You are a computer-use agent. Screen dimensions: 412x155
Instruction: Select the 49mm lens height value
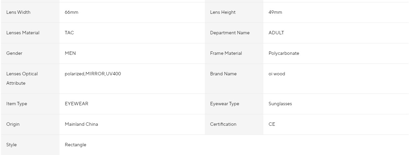(275, 12)
